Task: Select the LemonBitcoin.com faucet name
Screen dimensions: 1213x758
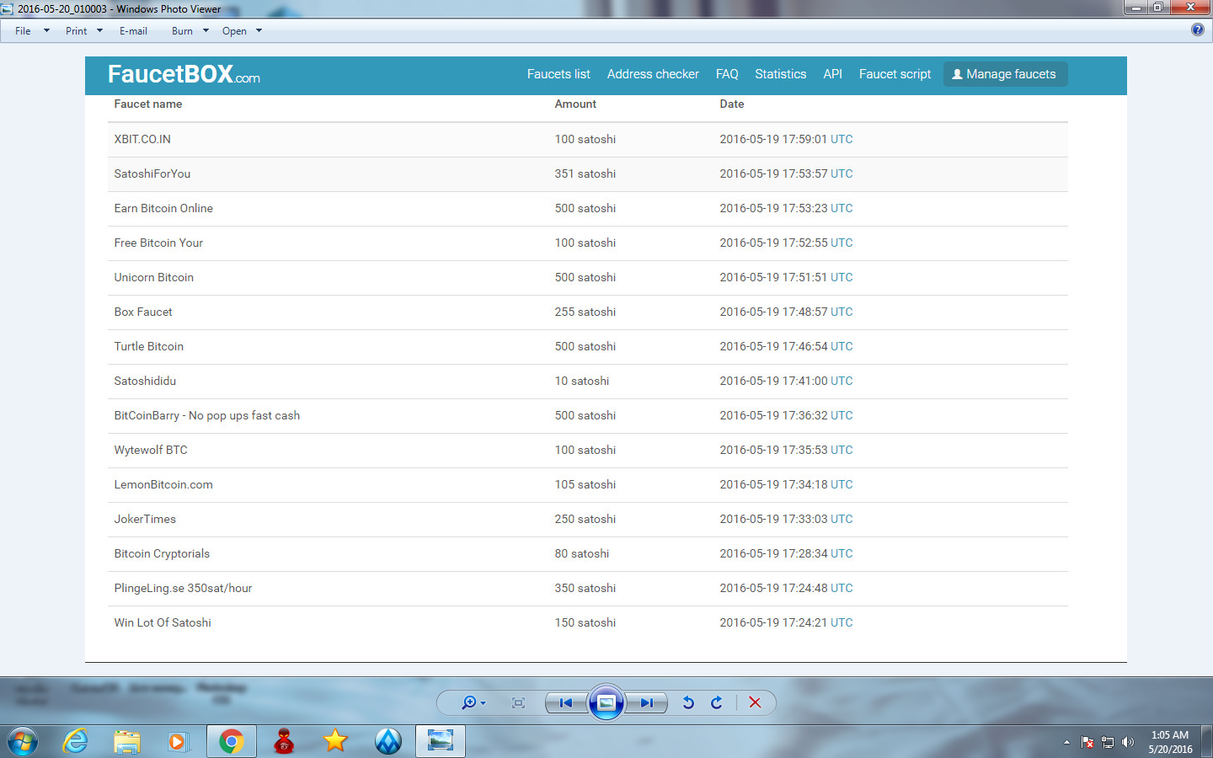Action: (x=163, y=484)
